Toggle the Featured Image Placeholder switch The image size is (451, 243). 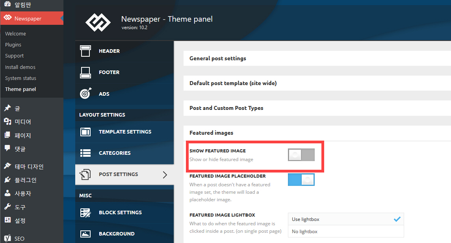(x=301, y=180)
